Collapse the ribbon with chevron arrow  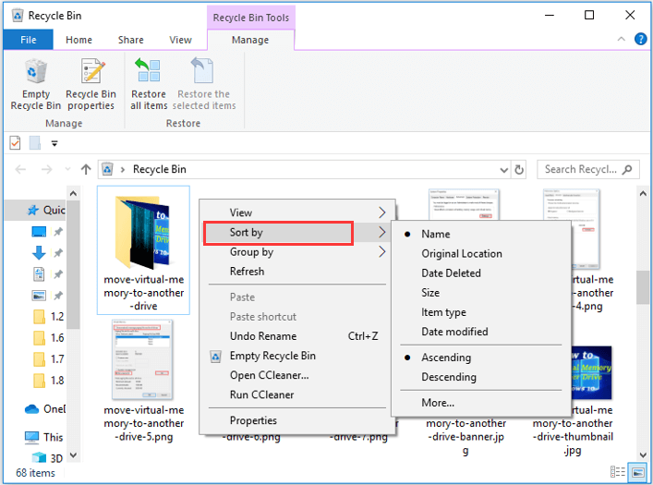coord(621,39)
